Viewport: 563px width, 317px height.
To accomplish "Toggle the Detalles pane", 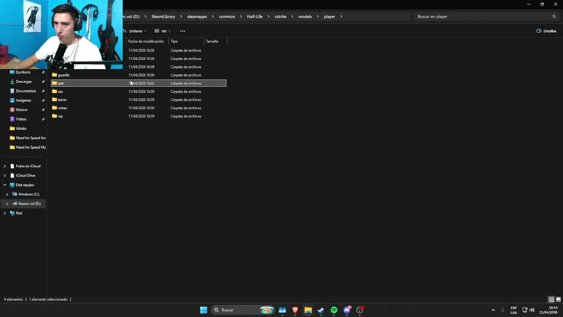I will [x=546, y=31].
